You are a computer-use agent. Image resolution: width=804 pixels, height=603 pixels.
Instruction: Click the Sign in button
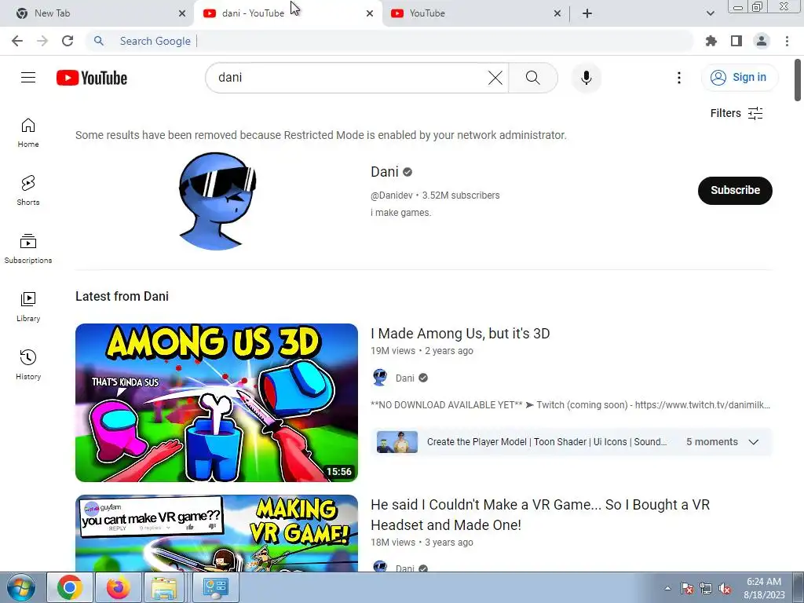point(740,78)
